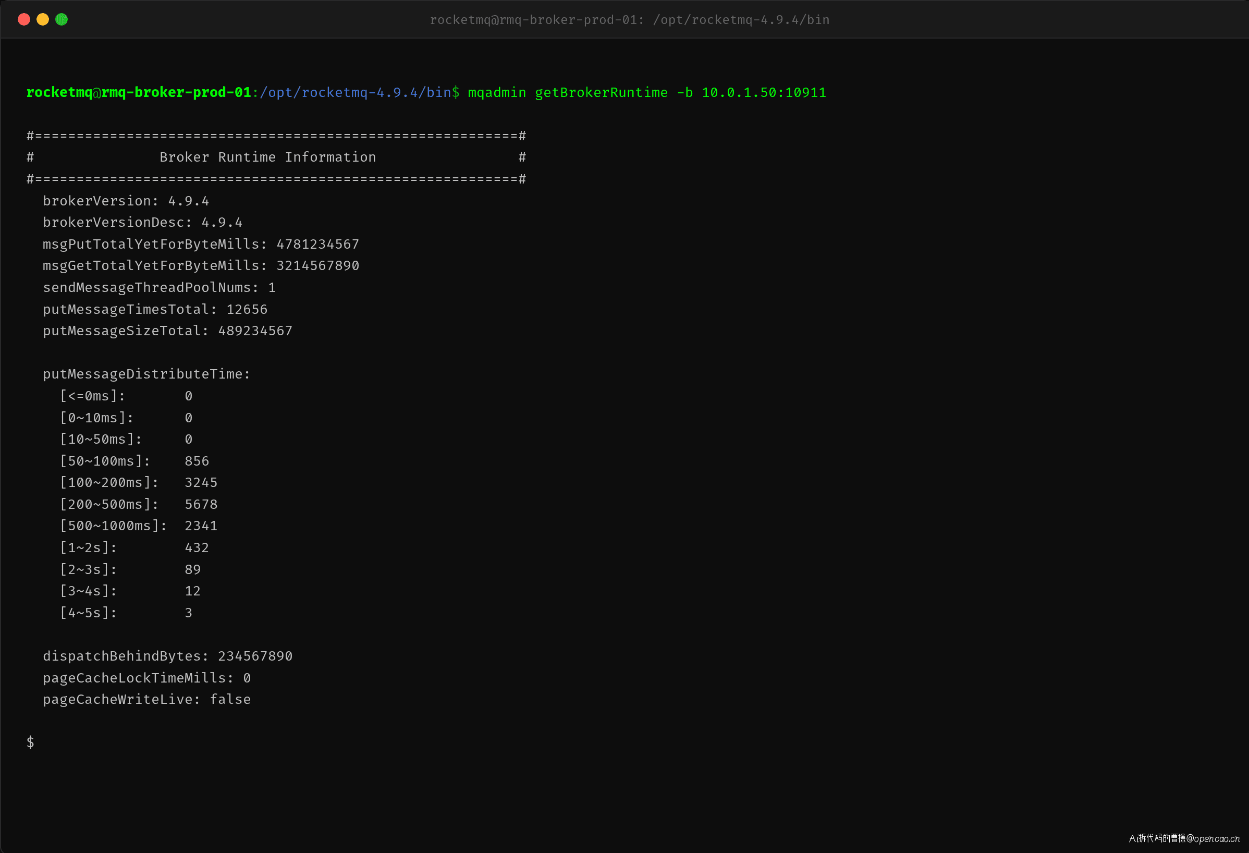Image resolution: width=1249 pixels, height=853 pixels.
Task: Click the [500~1000ms] value 2341
Action: pyautogui.click(x=201, y=526)
